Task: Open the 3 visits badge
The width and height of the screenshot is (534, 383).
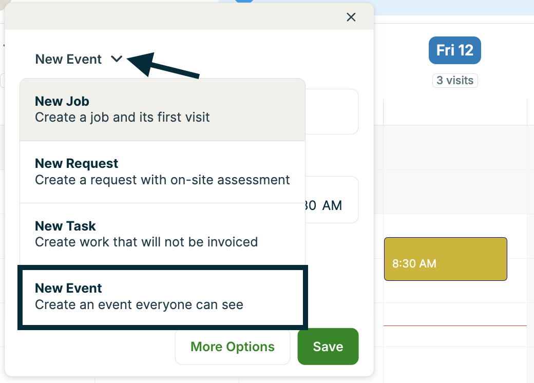Action: 455,81
